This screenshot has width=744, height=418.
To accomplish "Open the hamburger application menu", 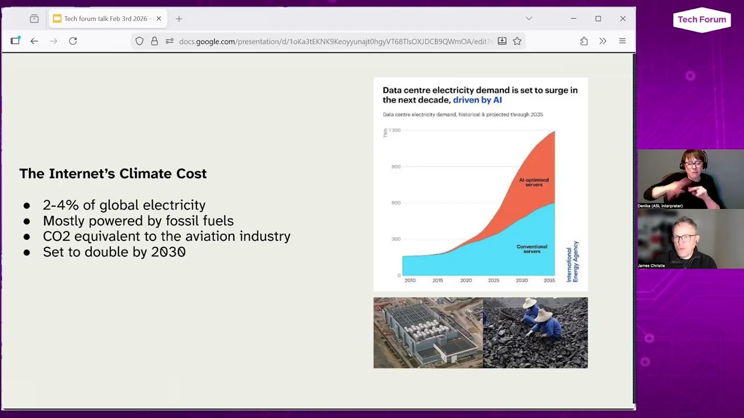I will 622,41.
